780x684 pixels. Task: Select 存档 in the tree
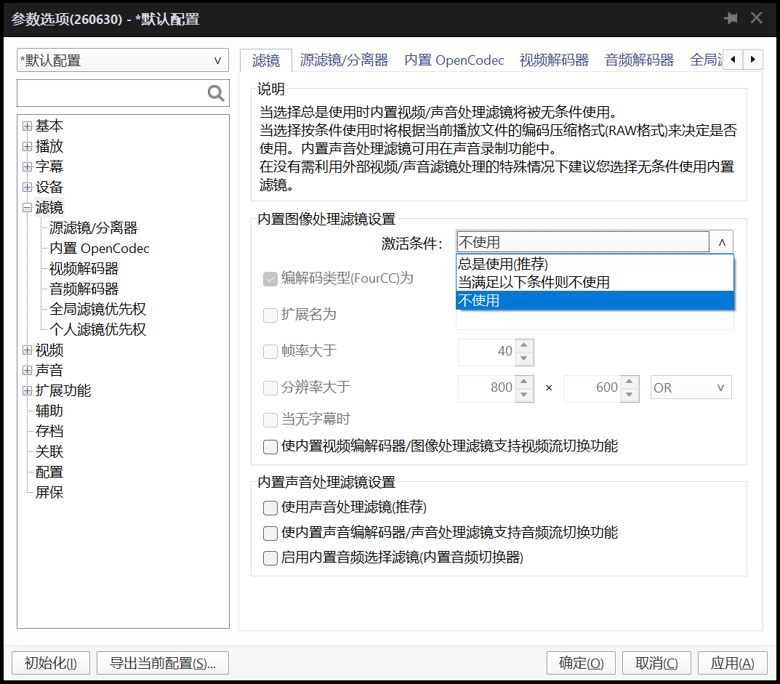49,431
